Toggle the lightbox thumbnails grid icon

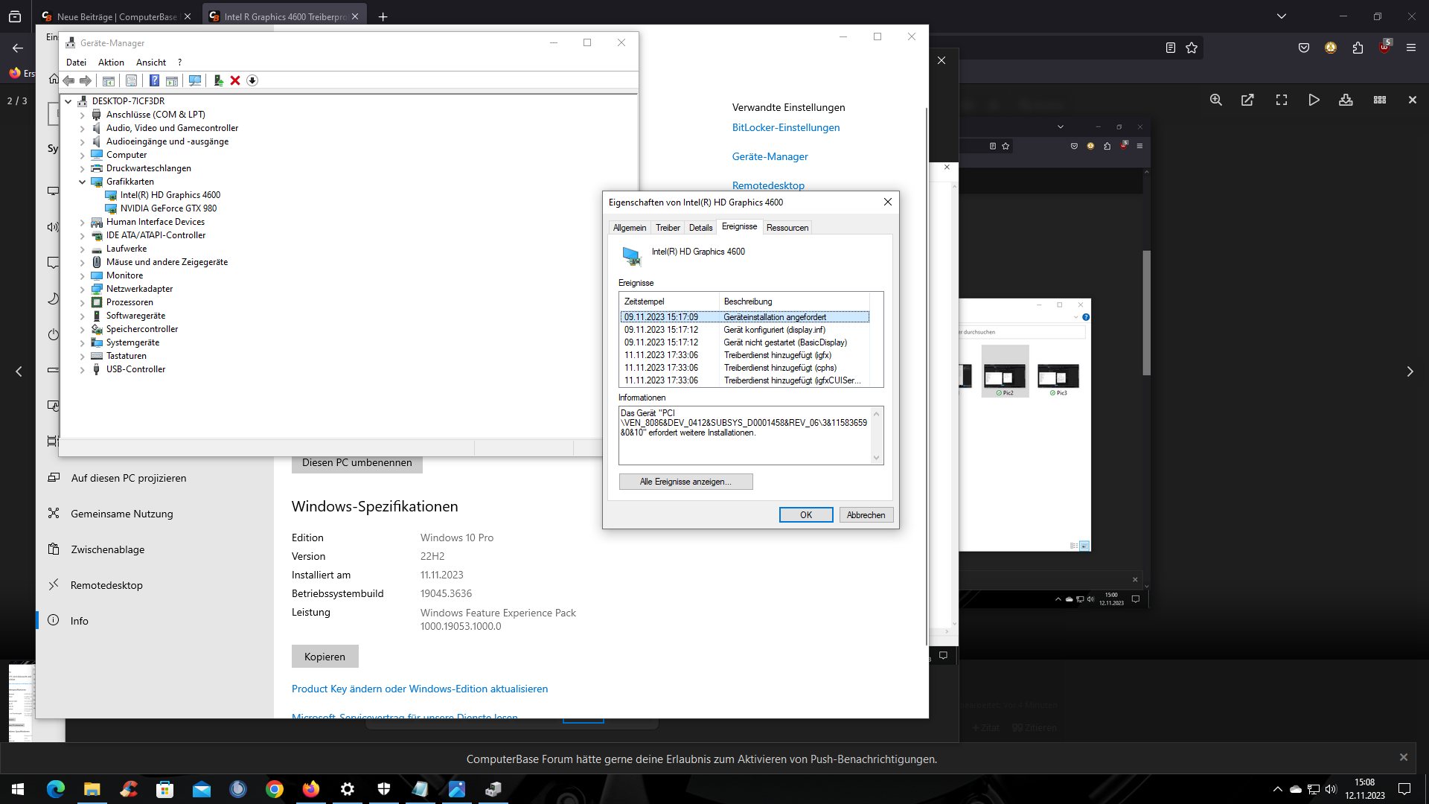pos(1380,100)
